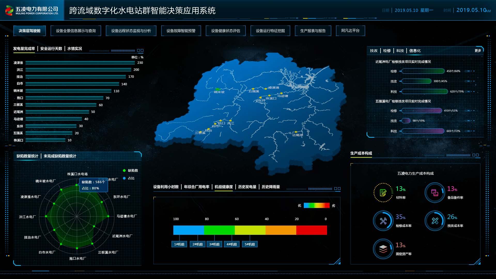The width and height of the screenshot is (496, 279).
Task: Open the 阿凡达平台 navigation tab
Action: coord(350,31)
